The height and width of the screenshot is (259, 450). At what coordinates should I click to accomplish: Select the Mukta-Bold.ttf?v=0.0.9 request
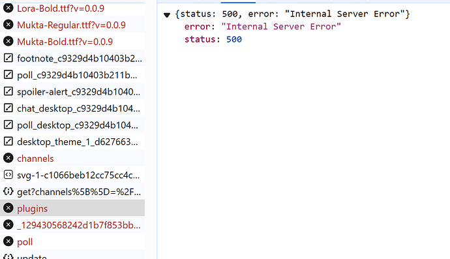coord(72,42)
